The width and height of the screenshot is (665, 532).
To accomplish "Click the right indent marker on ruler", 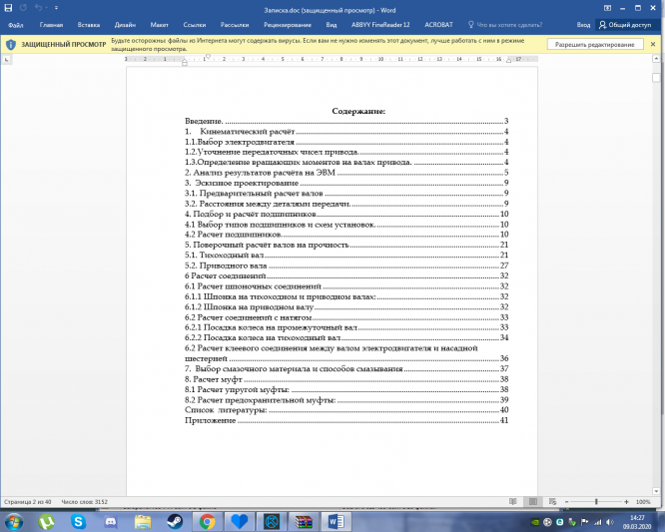I will click(508, 61).
